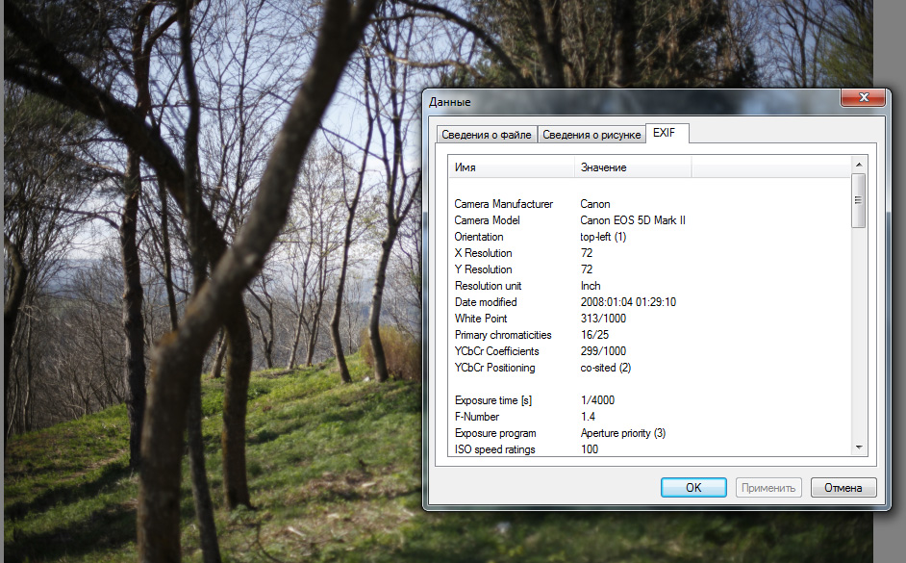
Task: Click the scroll down arrow in EXIF list
Action: (x=859, y=448)
